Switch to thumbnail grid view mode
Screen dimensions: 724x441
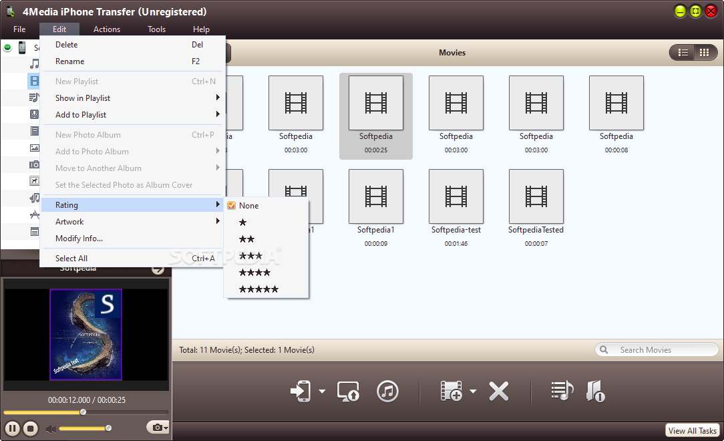[704, 53]
